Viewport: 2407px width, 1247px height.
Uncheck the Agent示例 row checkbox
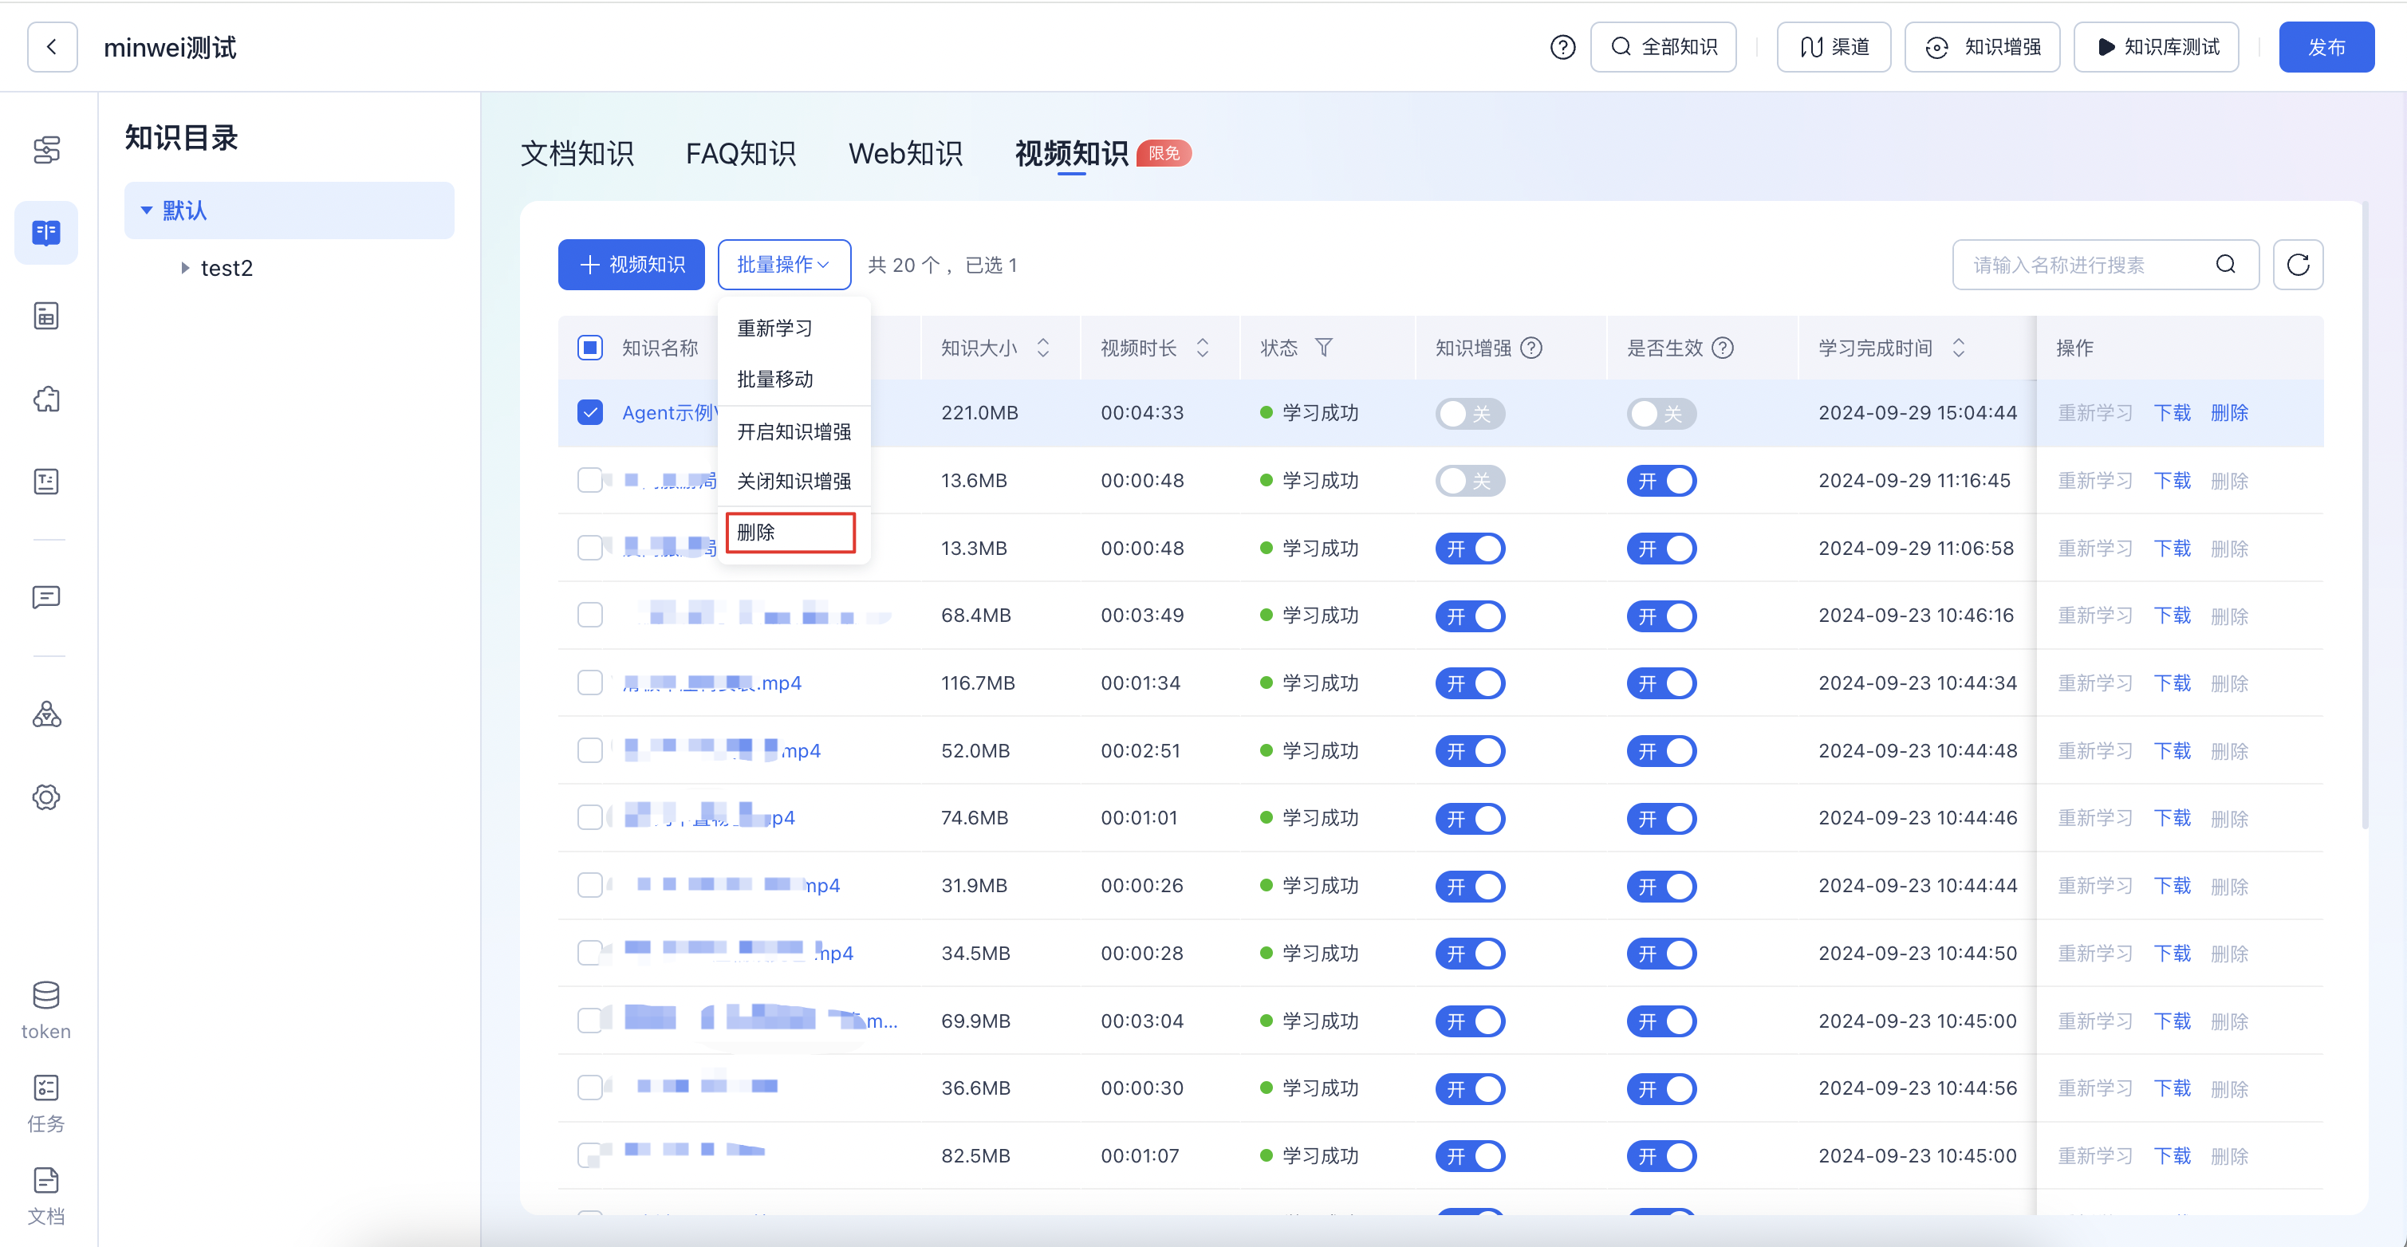pos(589,412)
